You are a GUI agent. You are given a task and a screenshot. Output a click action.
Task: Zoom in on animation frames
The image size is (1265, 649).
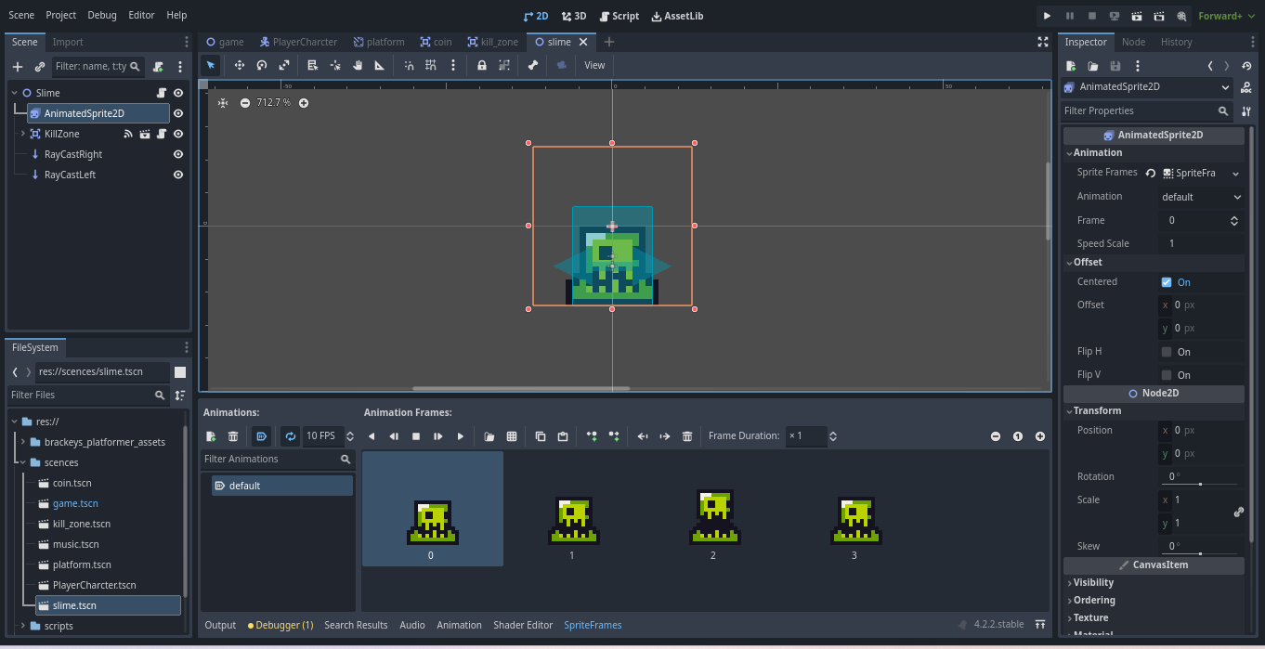[1040, 436]
